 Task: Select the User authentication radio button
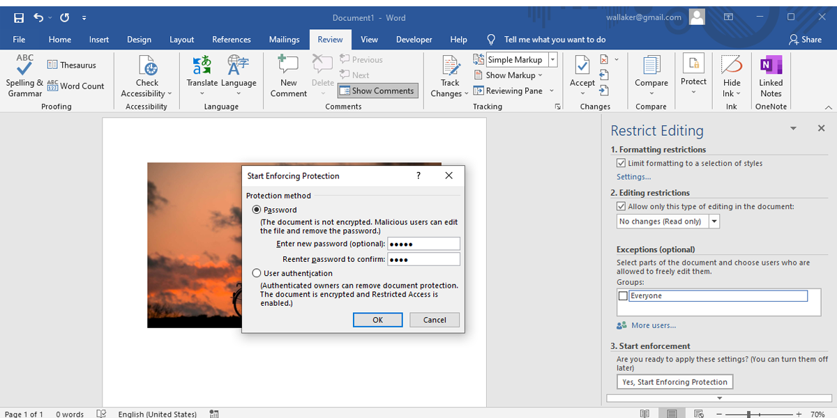click(x=257, y=273)
